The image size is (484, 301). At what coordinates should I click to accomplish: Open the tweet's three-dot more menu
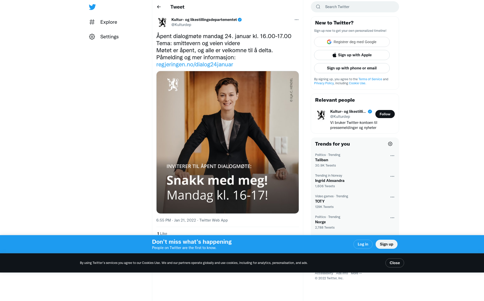(x=296, y=20)
